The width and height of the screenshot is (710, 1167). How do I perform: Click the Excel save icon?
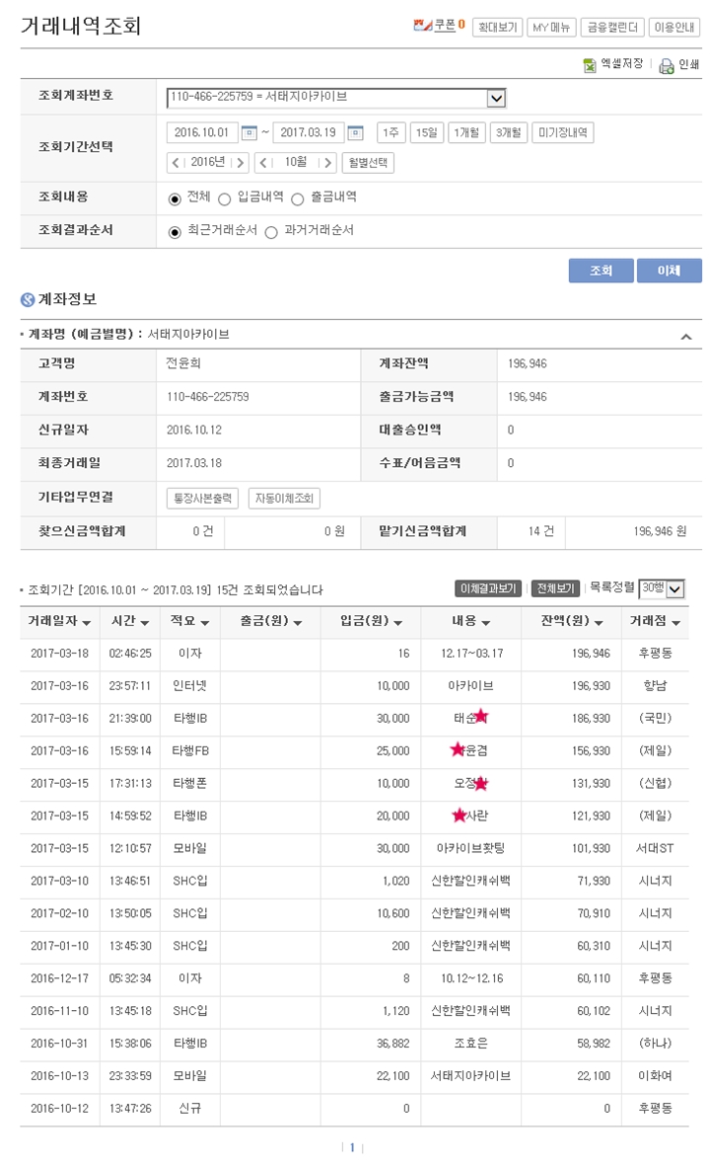pyautogui.click(x=590, y=65)
